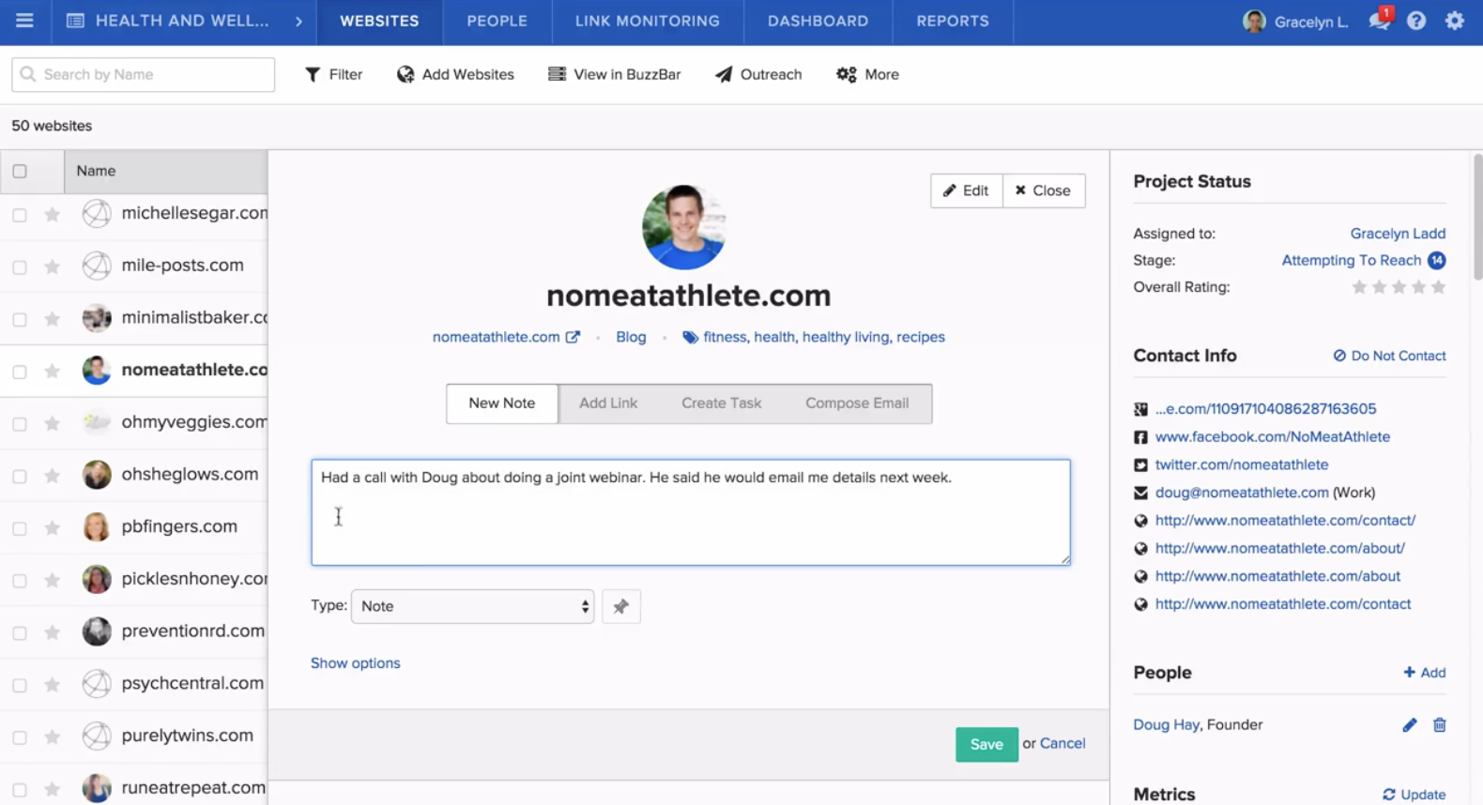This screenshot has height=805, width=1483.
Task: Switch to the People tab
Action: point(497,21)
